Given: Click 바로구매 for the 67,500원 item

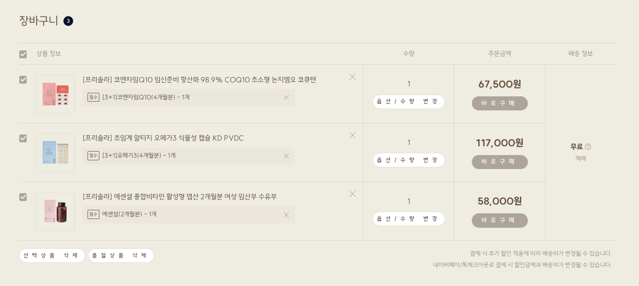Looking at the screenshot, I should [x=500, y=103].
